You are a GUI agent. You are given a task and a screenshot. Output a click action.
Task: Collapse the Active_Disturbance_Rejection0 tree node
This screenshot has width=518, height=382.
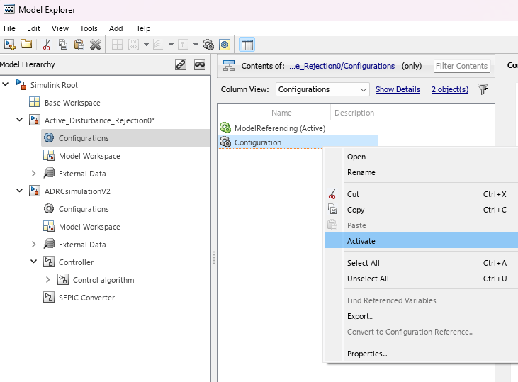pyautogui.click(x=20, y=120)
